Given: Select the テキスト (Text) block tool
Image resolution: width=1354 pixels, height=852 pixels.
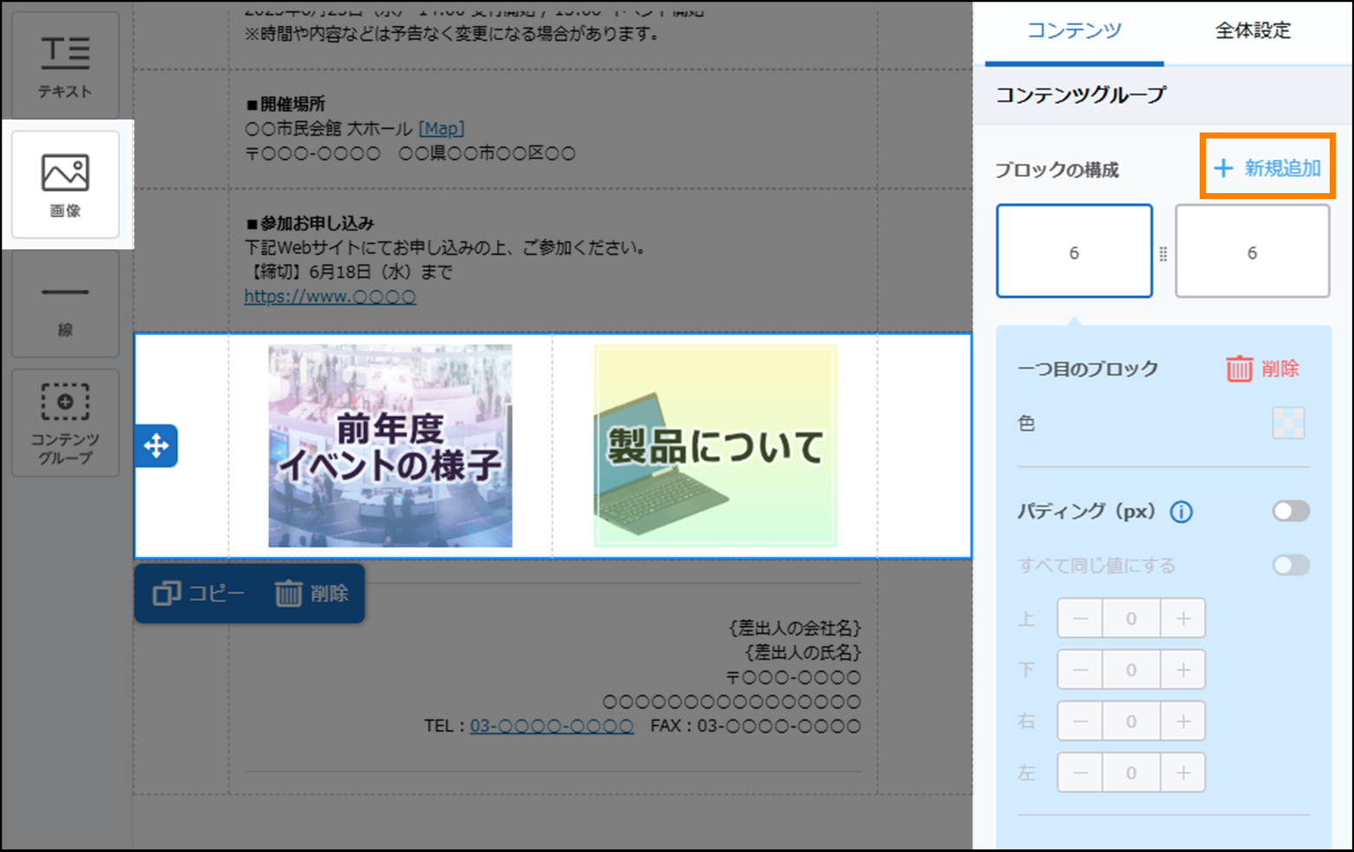Looking at the screenshot, I should coord(65,66).
